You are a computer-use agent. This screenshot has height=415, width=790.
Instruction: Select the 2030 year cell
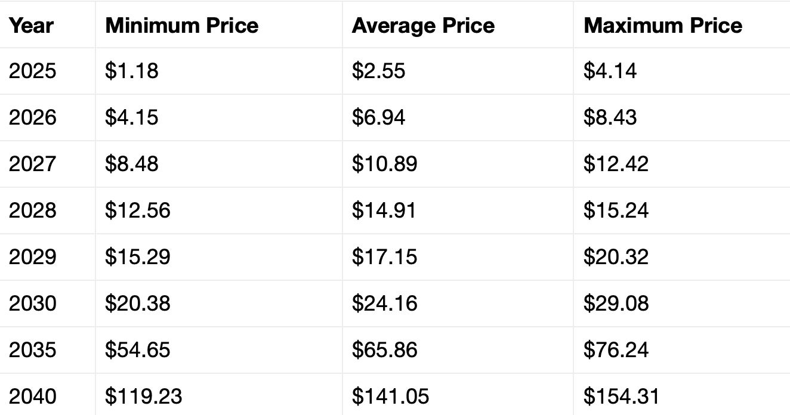(33, 303)
